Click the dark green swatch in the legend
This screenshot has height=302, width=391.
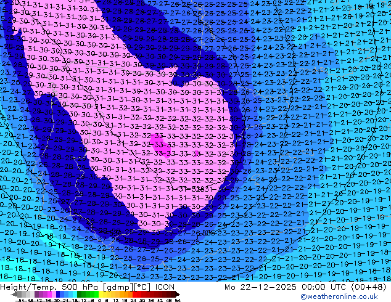pos(80,295)
